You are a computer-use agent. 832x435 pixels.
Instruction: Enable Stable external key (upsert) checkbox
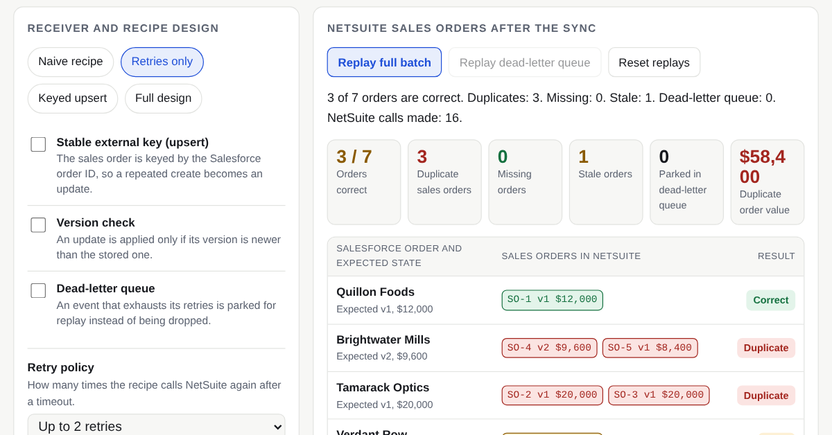pyautogui.click(x=38, y=144)
